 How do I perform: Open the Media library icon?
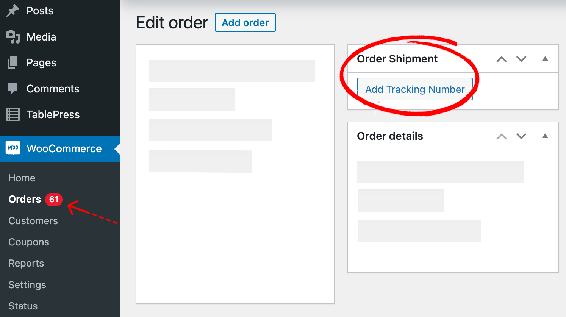[13, 36]
